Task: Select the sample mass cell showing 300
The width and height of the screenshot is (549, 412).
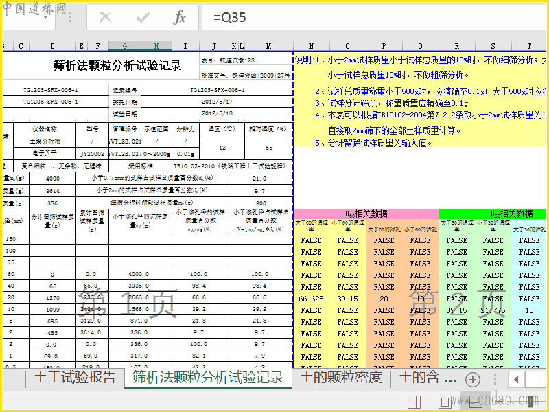Action: [261, 203]
